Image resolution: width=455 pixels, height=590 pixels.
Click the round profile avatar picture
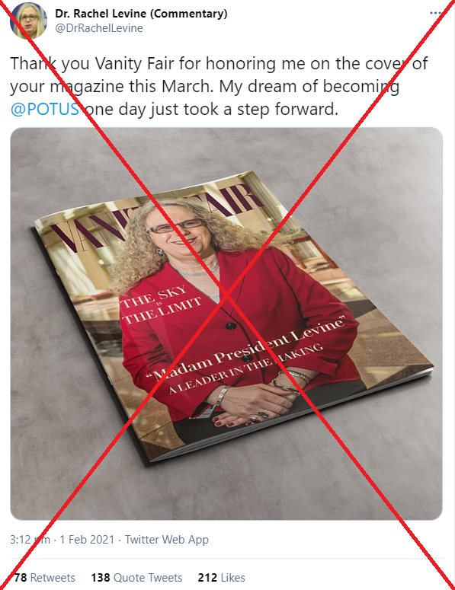(x=28, y=21)
